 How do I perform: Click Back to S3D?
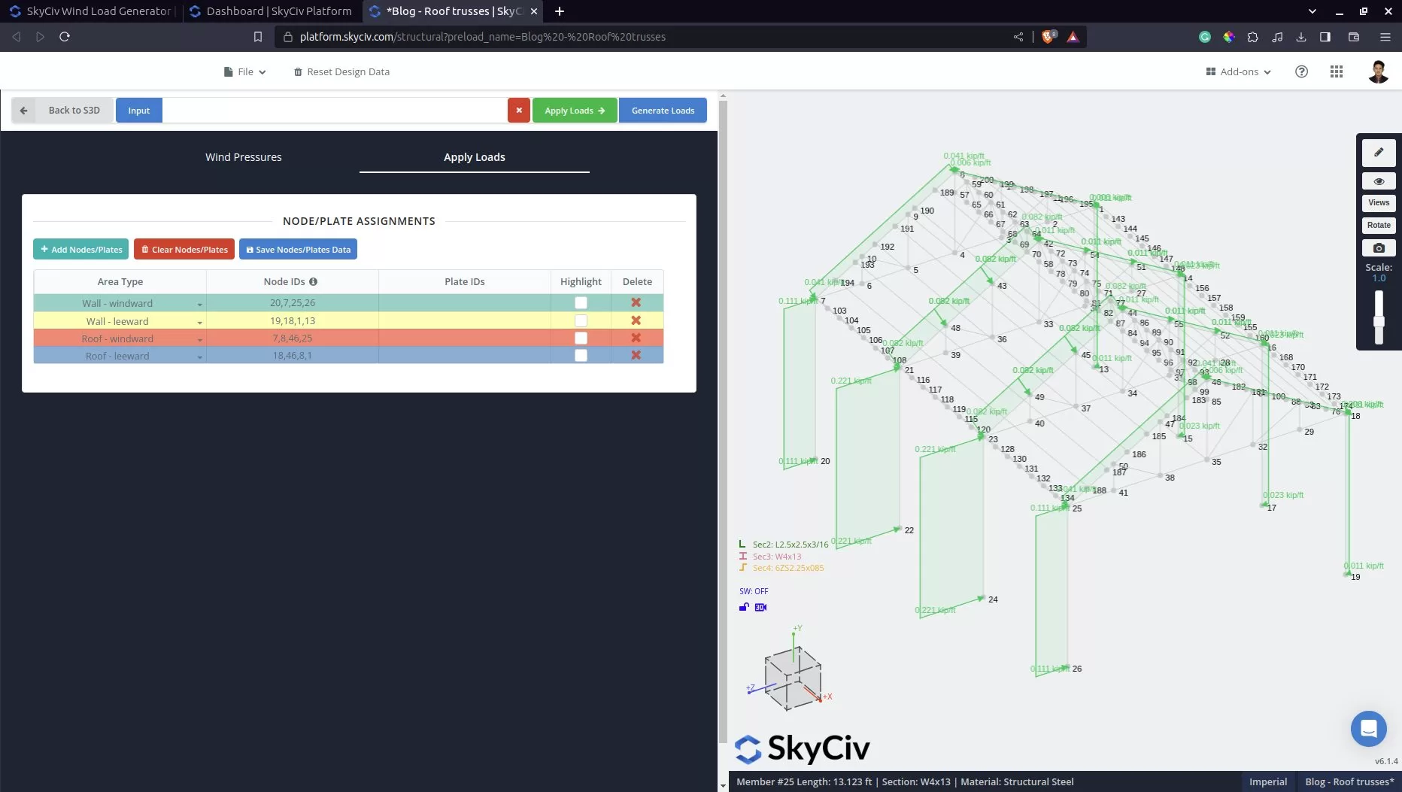point(73,110)
